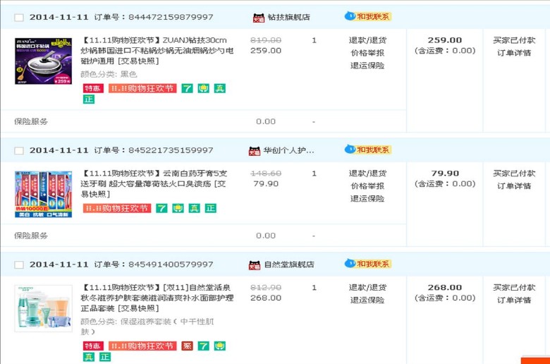Select the 买家已付款 status of the 268.00 order
Screen dimensions: 550x364
click(x=514, y=287)
